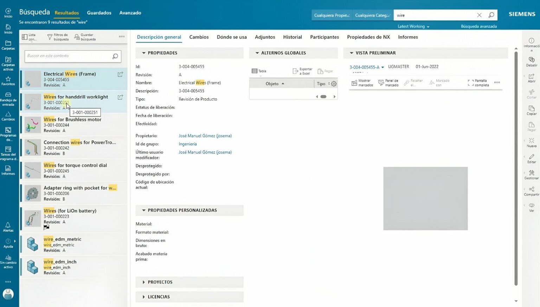Open the Historial tab
The height and width of the screenshot is (307, 540).
click(x=292, y=37)
